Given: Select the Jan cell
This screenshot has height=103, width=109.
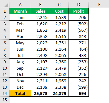Looking at the screenshot, I should 20,17.
